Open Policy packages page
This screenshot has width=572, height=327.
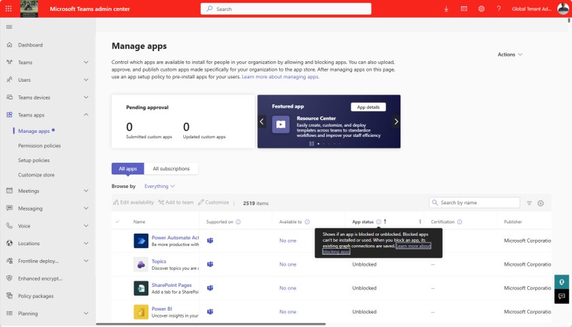[35, 296]
